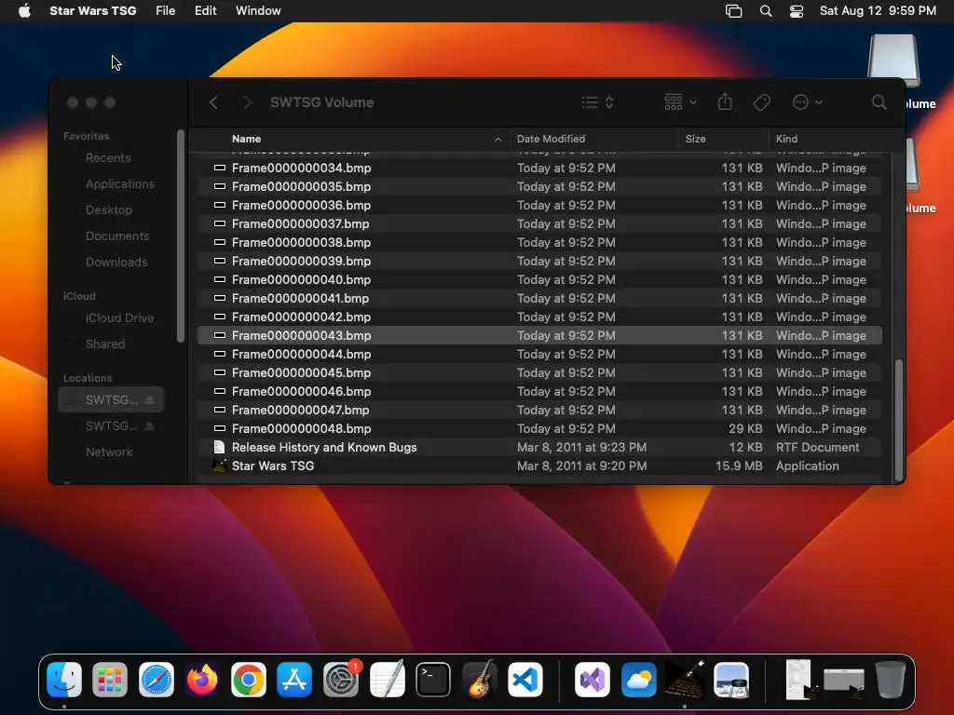Viewport: 954px width, 715px height.
Task: Open the App Store from the Dock
Action: [x=294, y=679]
